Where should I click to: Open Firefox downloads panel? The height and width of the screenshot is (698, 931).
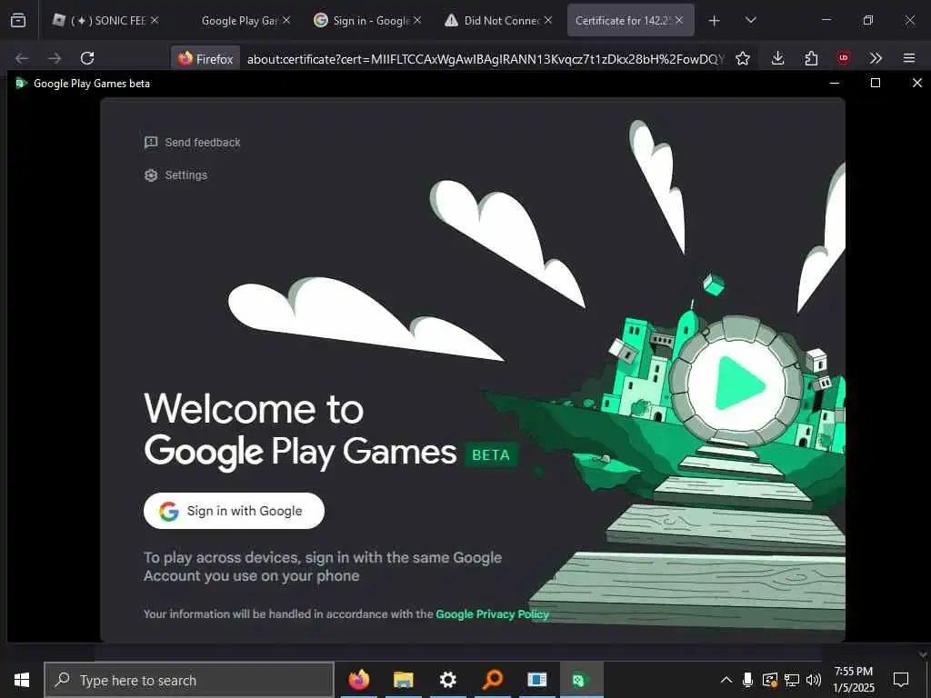[778, 58]
